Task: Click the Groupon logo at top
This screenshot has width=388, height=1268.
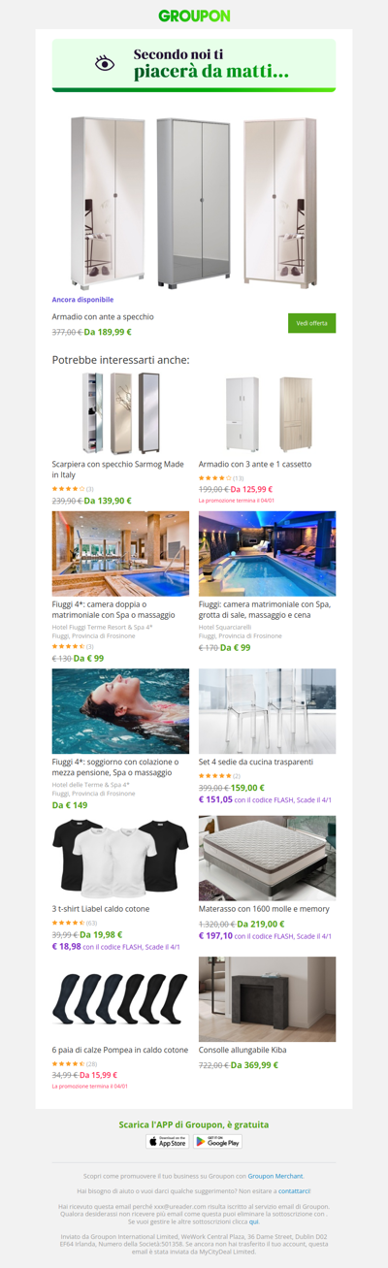Action: [194, 16]
